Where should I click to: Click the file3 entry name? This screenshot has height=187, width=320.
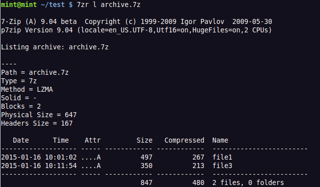pos(222,166)
